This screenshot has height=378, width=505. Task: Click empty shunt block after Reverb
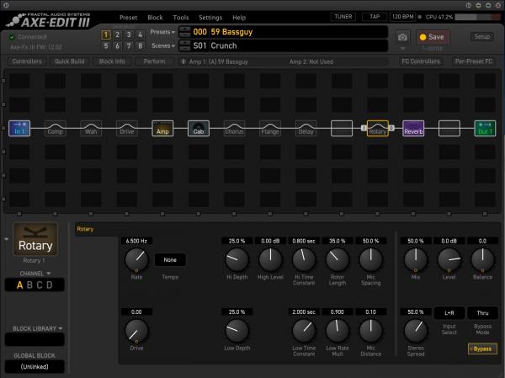(x=449, y=128)
